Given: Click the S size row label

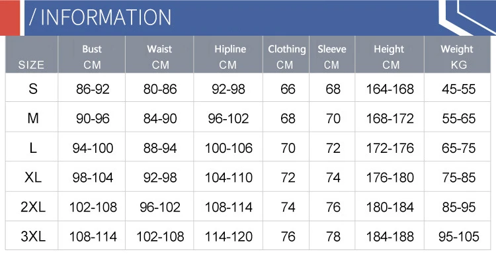Looking at the screenshot, I should 33,89.
